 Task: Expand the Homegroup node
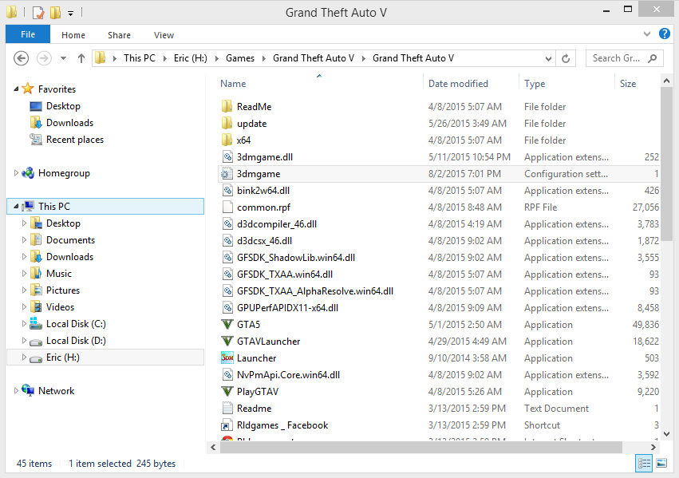pyautogui.click(x=16, y=173)
